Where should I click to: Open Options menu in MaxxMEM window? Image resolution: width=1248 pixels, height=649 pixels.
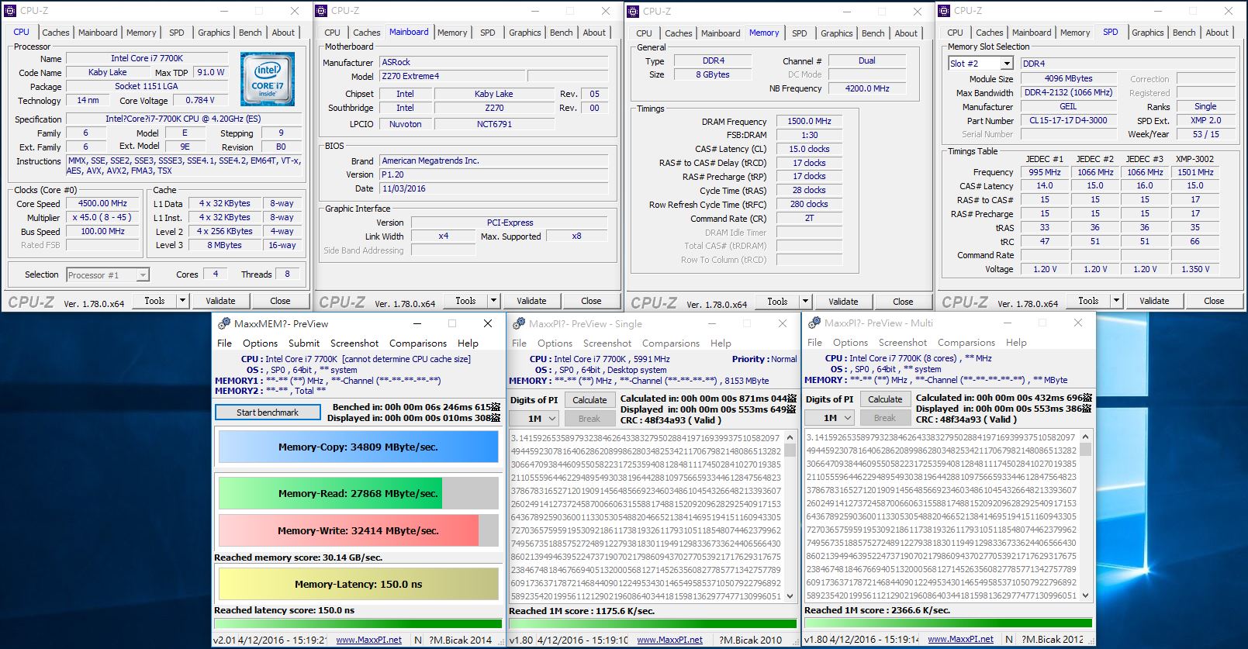tap(260, 343)
